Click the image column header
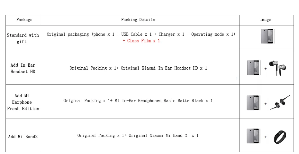Screen dimensions: 299x154 click(266, 20)
